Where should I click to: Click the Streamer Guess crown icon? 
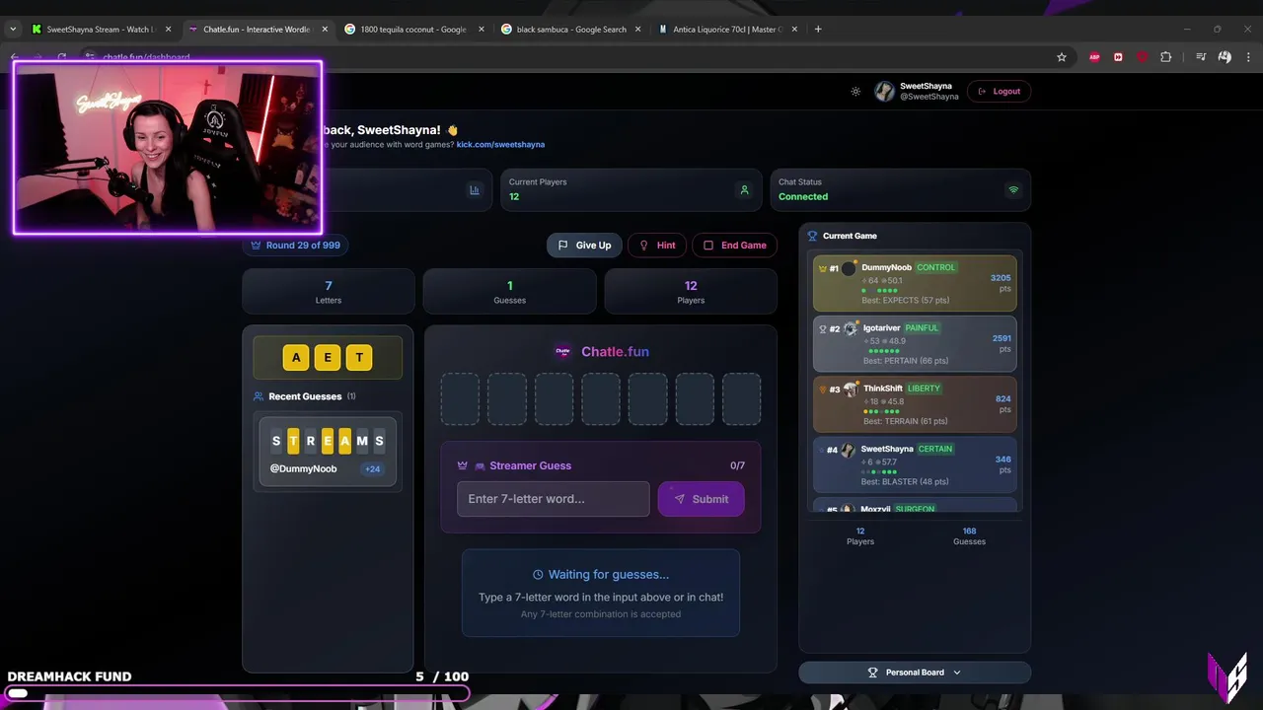point(462,465)
